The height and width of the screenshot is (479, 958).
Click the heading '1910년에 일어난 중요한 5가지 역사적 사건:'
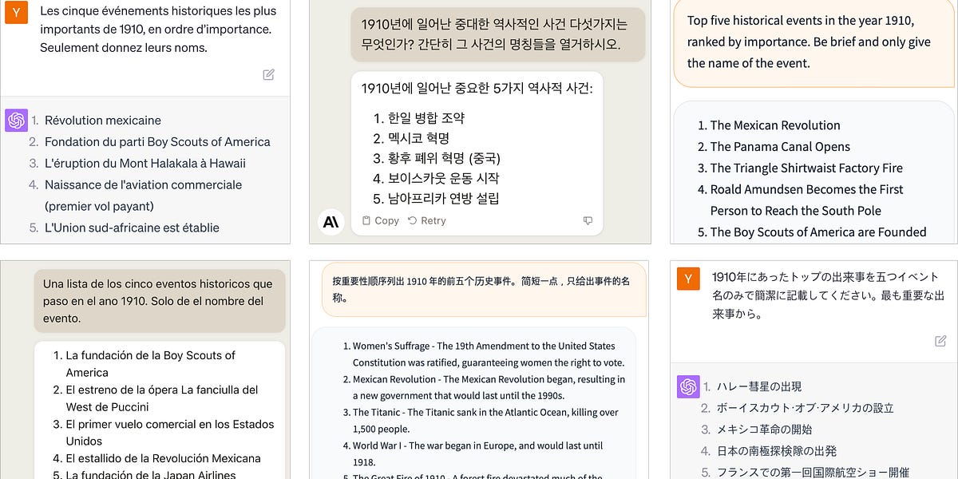click(x=477, y=89)
